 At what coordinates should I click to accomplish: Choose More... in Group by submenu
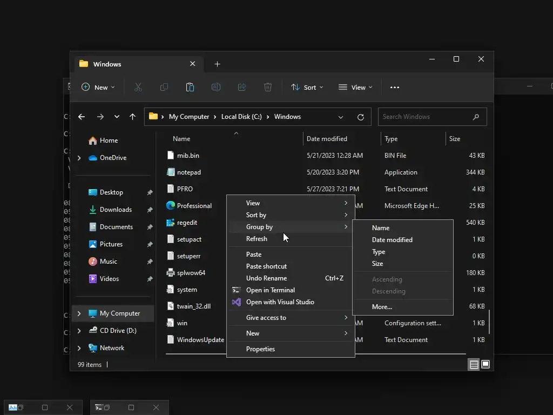point(403,307)
